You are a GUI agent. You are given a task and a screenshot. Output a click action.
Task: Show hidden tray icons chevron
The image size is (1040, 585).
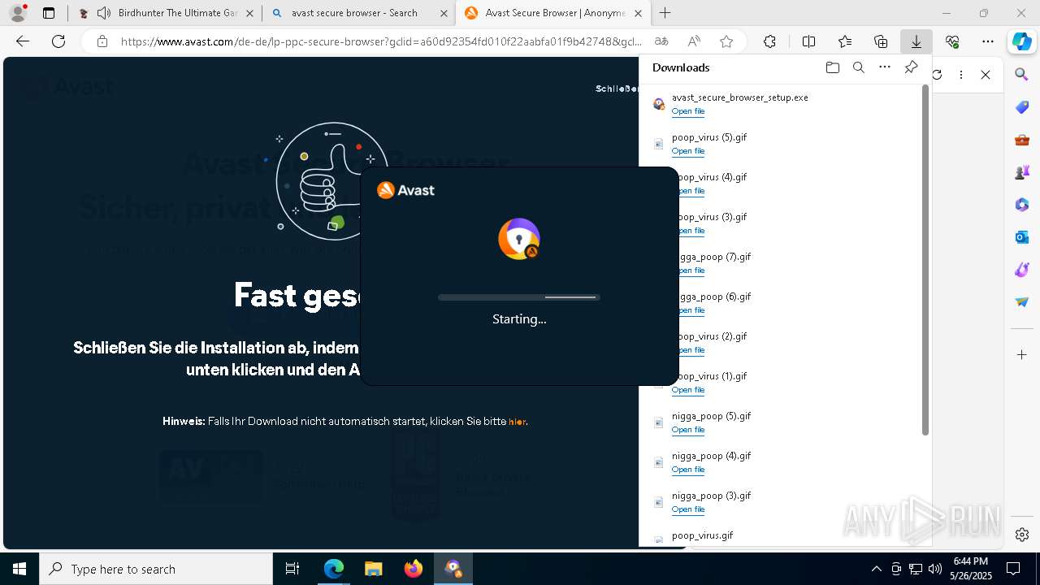876,569
